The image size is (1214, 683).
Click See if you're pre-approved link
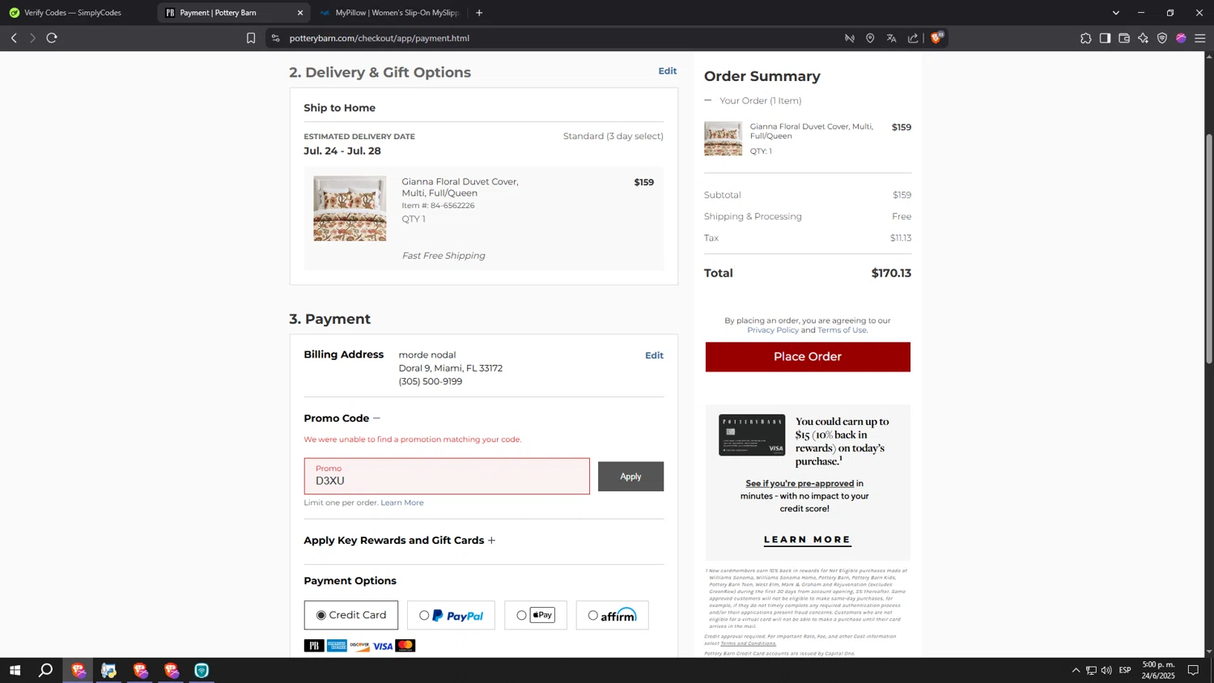click(800, 483)
